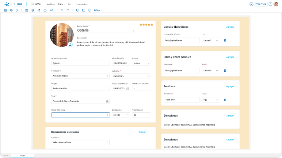The width and height of the screenshot is (282, 158).
Task: Open the Empleados 51-200 dropdown
Action: (121, 115)
